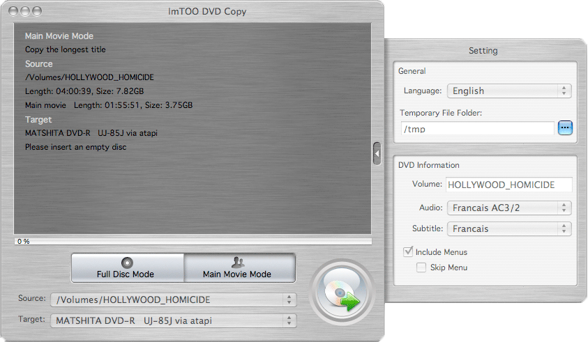Screen dimensions: 588x342
Task: Click the 'Main movie Length: 01:55:51' line
Action: tap(109, 105)
